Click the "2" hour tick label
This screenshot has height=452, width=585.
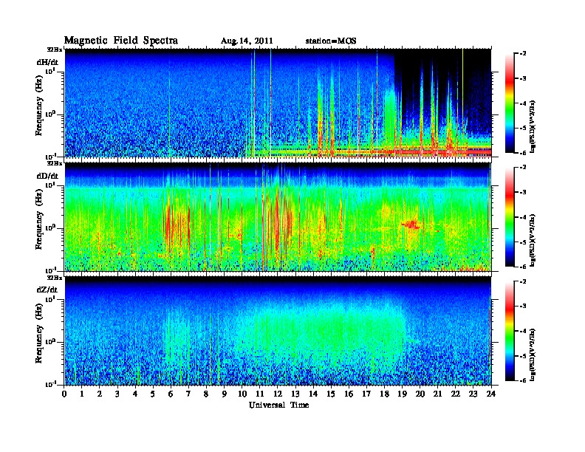pyautogui.click(x=100, y=394)
